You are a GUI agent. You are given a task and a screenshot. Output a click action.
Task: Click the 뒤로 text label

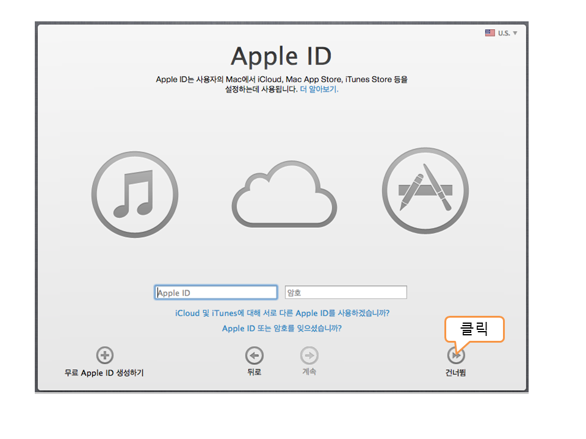click(255, 372)
